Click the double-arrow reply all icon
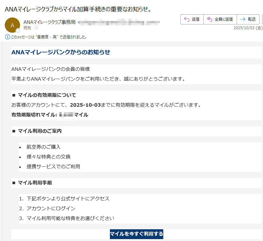The width and height of the screenshot is (263, 241). [209, 19]
